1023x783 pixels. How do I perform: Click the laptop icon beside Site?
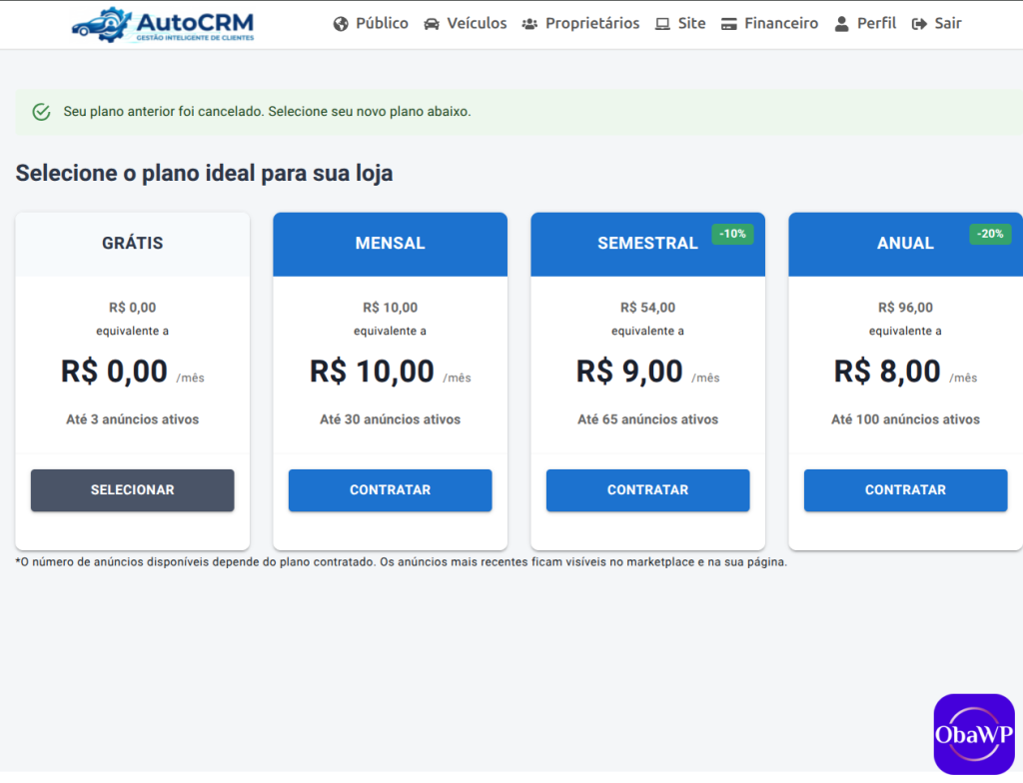tap(662, 24)
